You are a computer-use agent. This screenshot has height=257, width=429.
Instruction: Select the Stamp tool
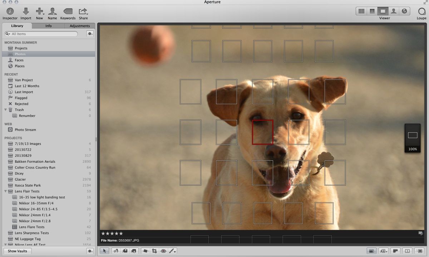[x=134, y=251]
